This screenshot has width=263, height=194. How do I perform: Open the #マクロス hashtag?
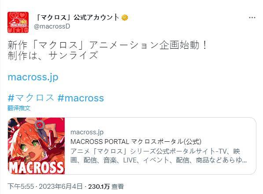click(x=31, y=98)
